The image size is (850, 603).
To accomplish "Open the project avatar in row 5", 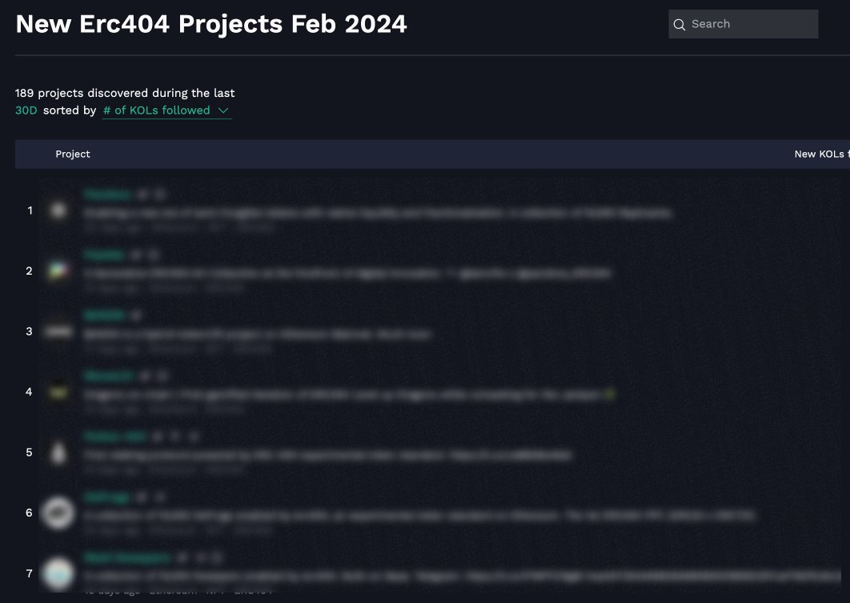I will pyautogui.click(x=58, y=452).
